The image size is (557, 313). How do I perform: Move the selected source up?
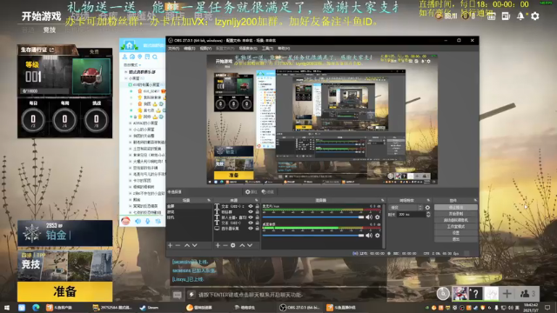242,245
